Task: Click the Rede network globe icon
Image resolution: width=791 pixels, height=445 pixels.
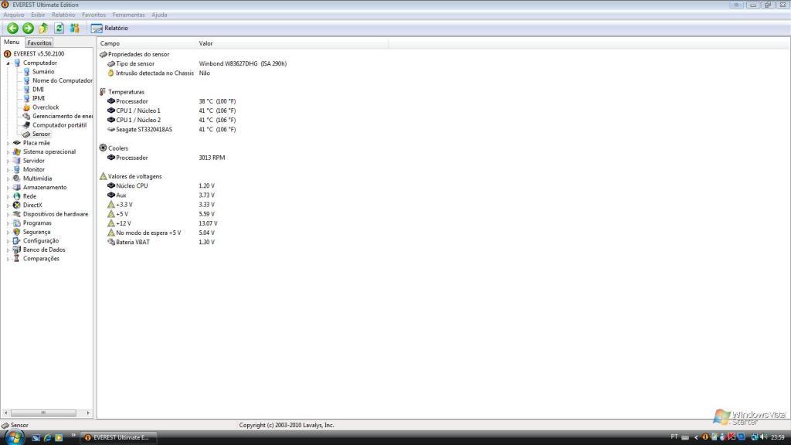Action: 17,196
